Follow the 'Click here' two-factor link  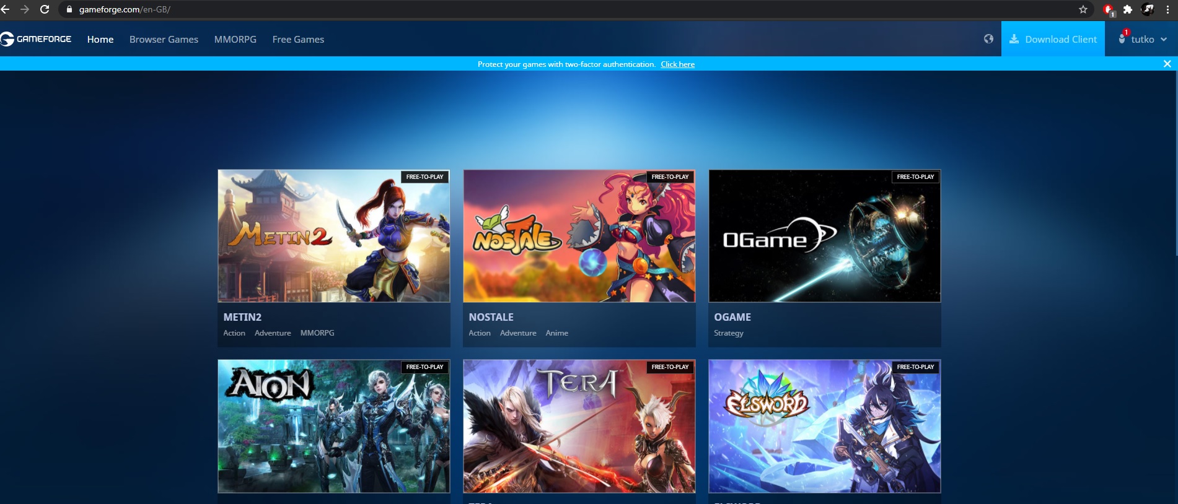pos(677,64)
